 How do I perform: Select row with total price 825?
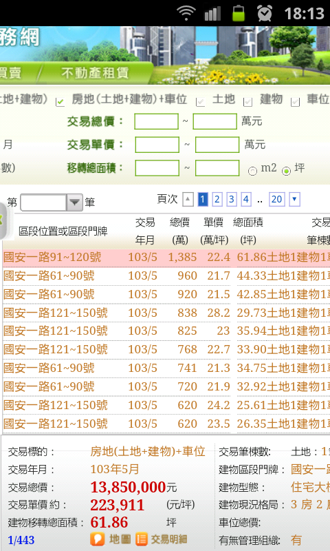(x=166, y=331)
